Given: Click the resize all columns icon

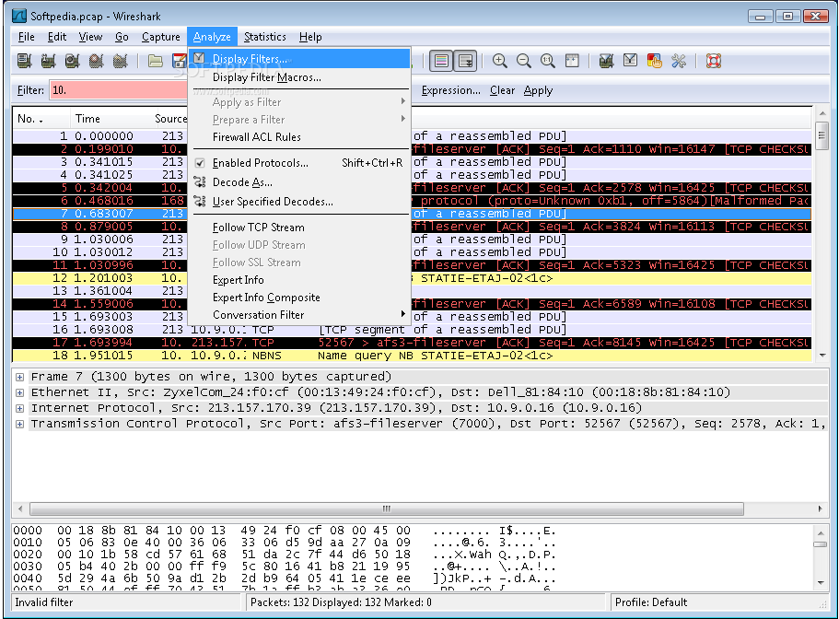Looking at the screenshot, I should [x=572, y=61].
